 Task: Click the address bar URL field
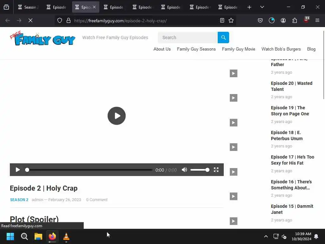145,21
